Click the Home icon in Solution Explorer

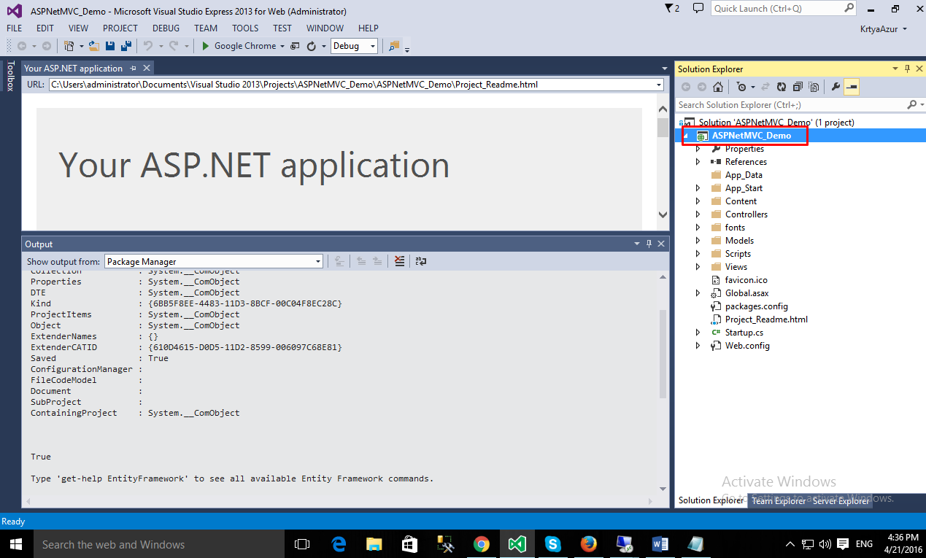718,87
